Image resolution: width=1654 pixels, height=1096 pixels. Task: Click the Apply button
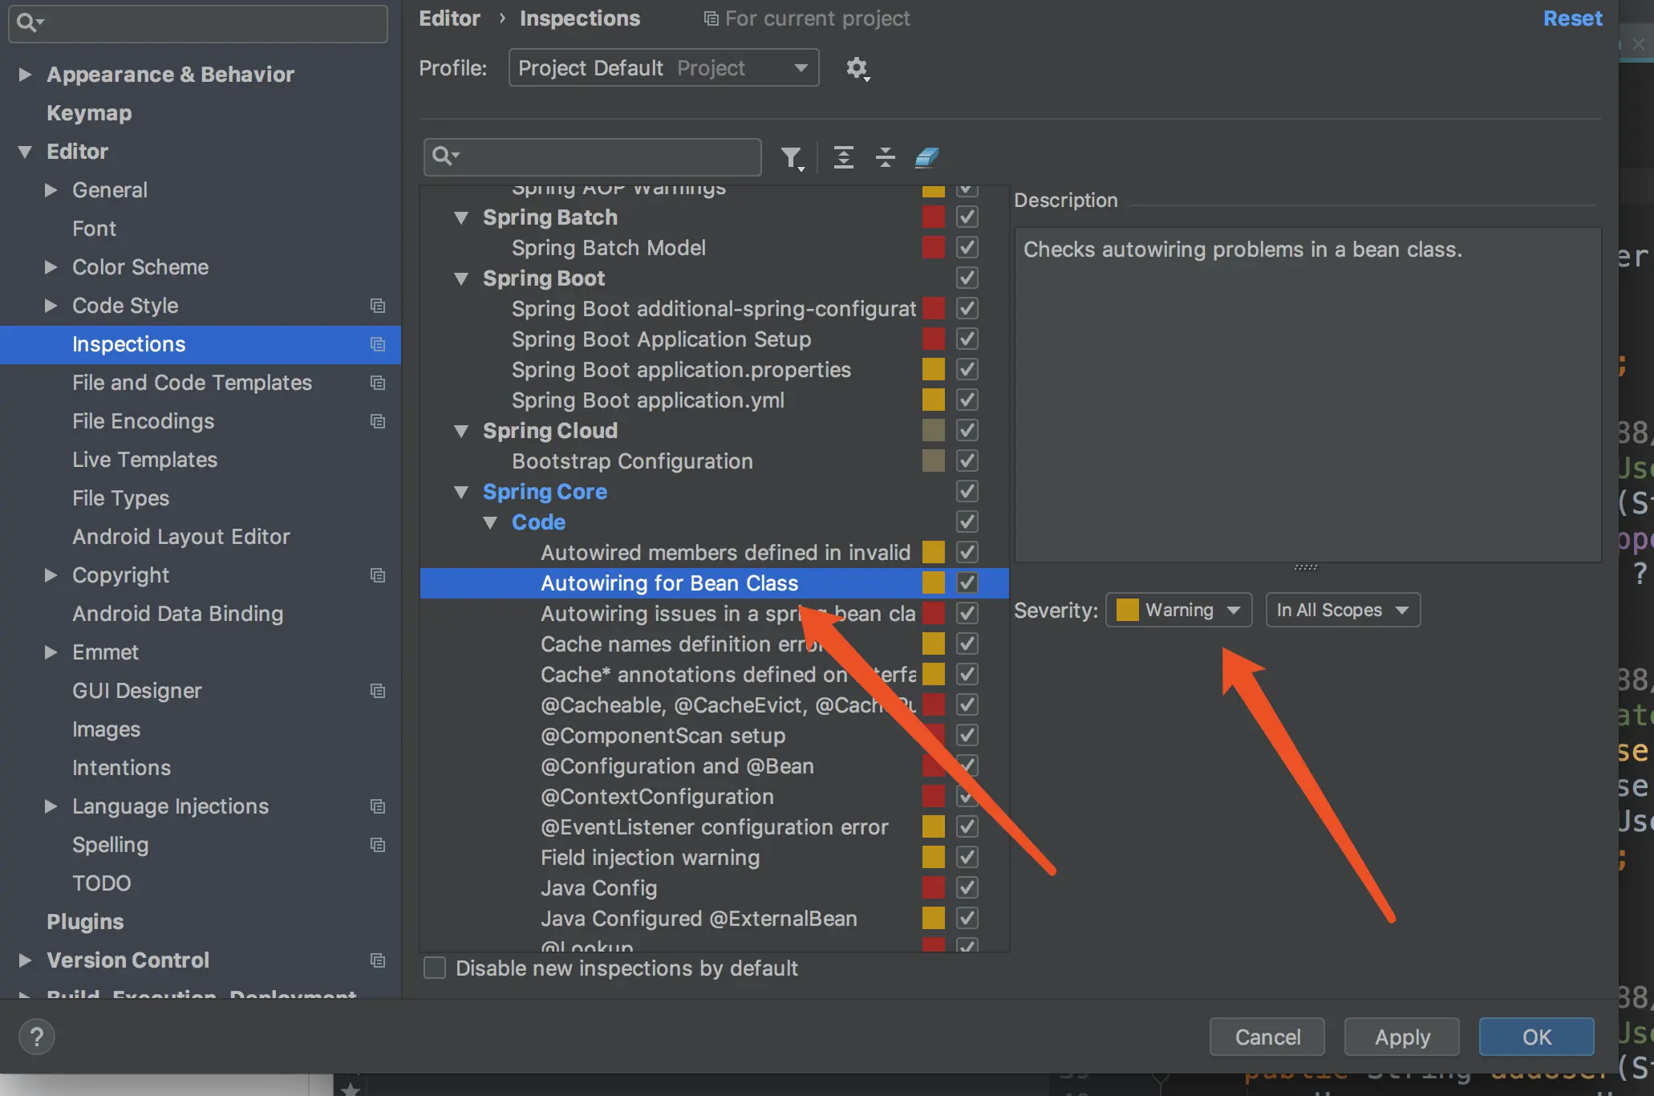click(x=1401, y=1037)
